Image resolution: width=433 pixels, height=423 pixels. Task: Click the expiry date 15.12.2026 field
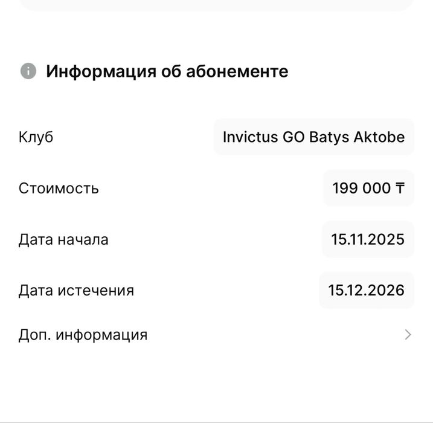coord(367,290)
